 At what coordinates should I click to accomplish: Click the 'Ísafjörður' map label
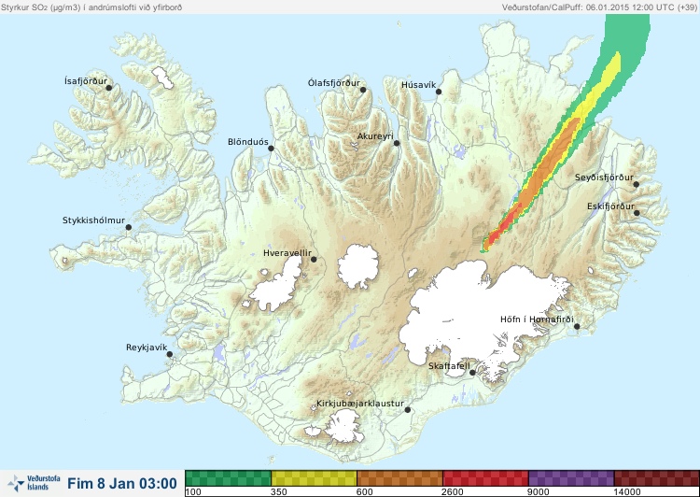click(86, 81)
